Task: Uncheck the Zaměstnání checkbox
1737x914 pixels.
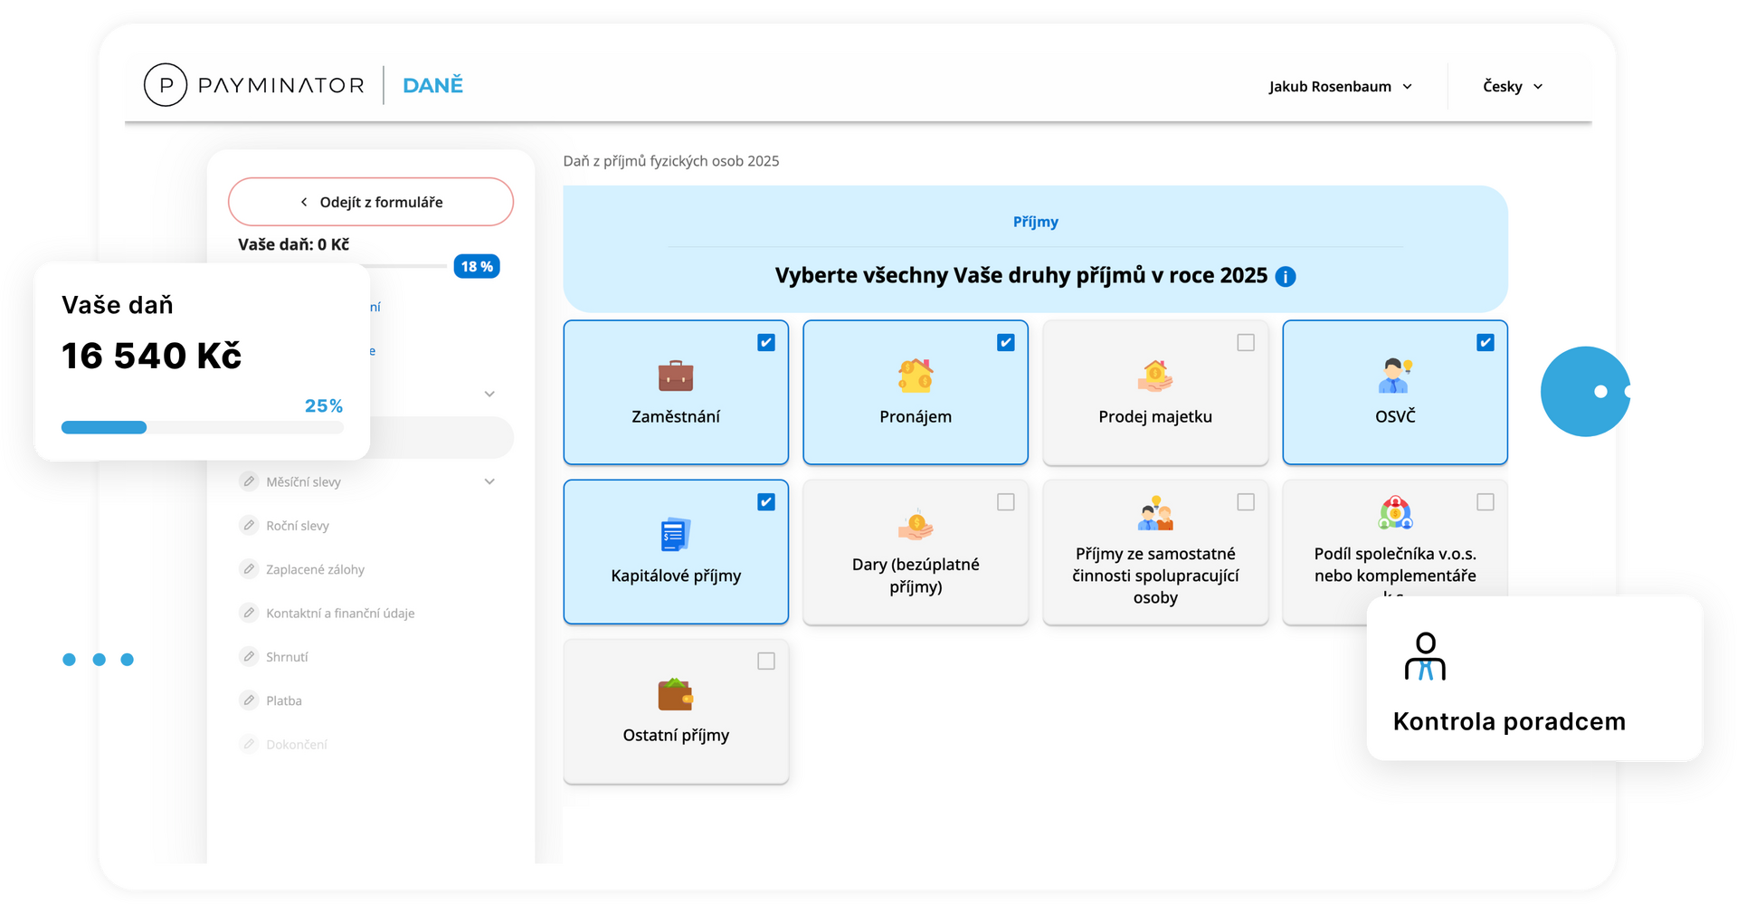Action: (766, 342)
